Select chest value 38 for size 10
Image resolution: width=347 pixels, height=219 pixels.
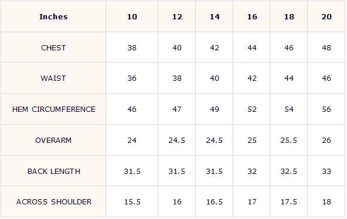coord(132,48)
